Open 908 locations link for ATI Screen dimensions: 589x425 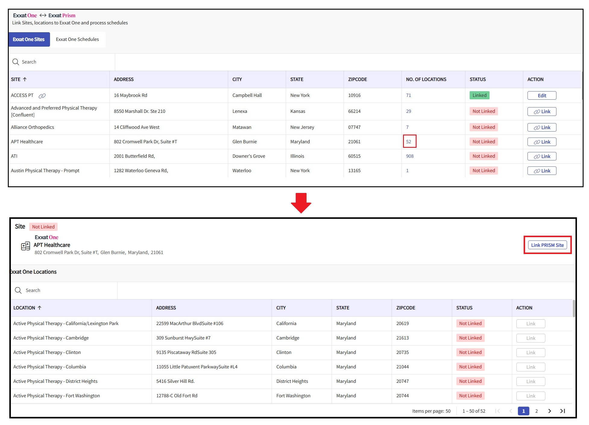click(x=410, y=156)
